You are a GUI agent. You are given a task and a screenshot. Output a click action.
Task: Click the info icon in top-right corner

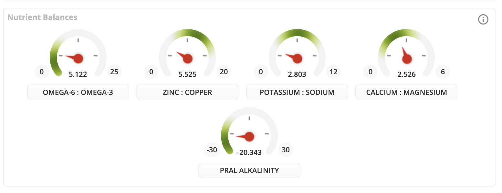coord(483,19)
